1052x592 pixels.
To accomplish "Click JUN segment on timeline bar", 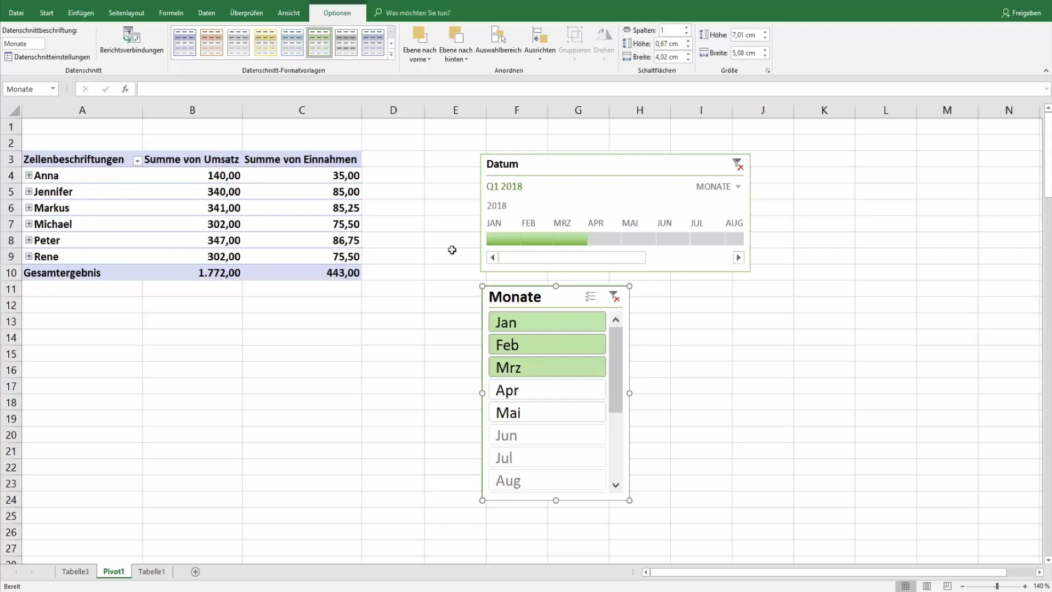I will click(672, 239).
